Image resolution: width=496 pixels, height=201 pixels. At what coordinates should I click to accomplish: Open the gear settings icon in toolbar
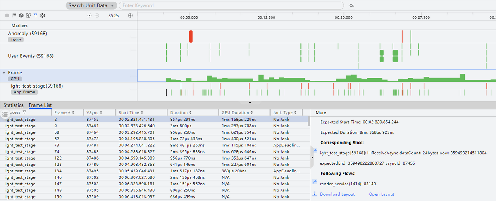tap(42, 15)
